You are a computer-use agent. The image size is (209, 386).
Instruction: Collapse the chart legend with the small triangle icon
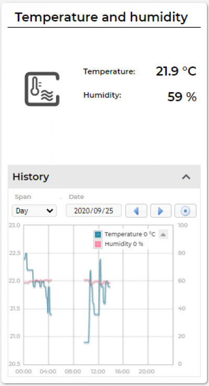[x=163, y=235]
